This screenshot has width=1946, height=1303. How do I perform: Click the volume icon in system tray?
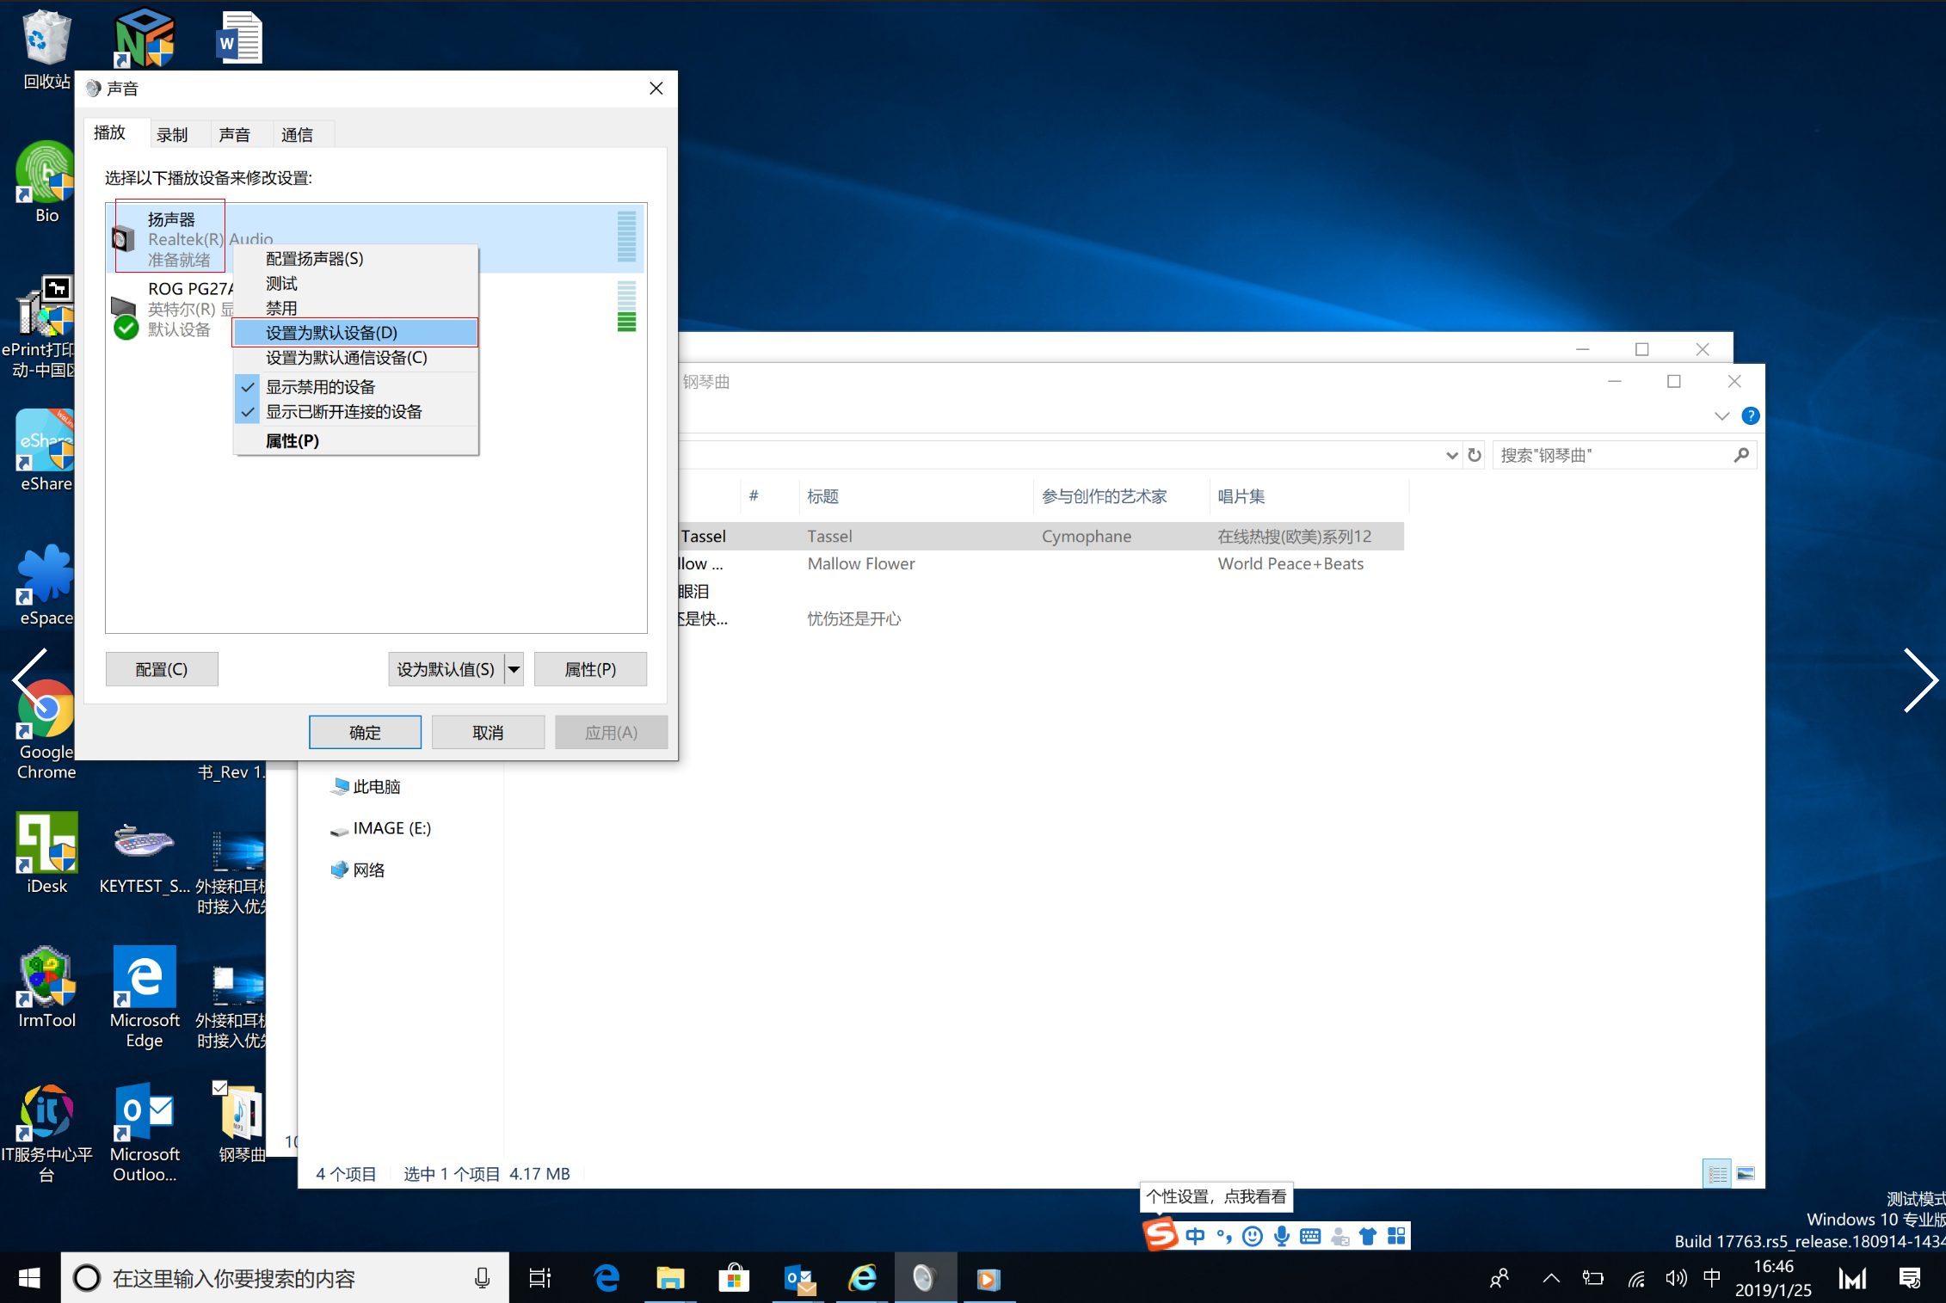pyautogui.click(x=1675, y=1278)
